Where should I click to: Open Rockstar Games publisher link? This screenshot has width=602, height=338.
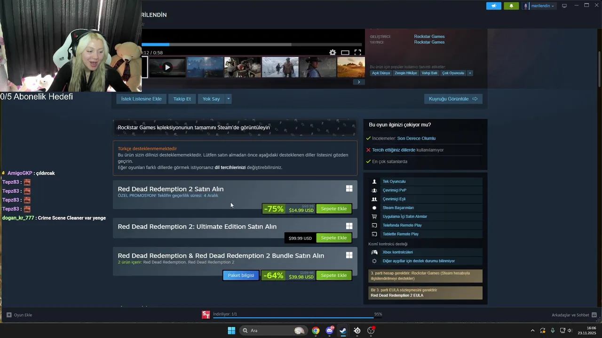click(429, 42)
